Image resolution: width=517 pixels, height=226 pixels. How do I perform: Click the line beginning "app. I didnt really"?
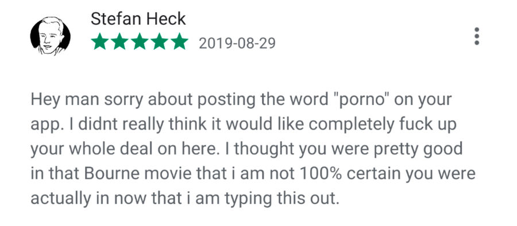[x=244, y=125]
